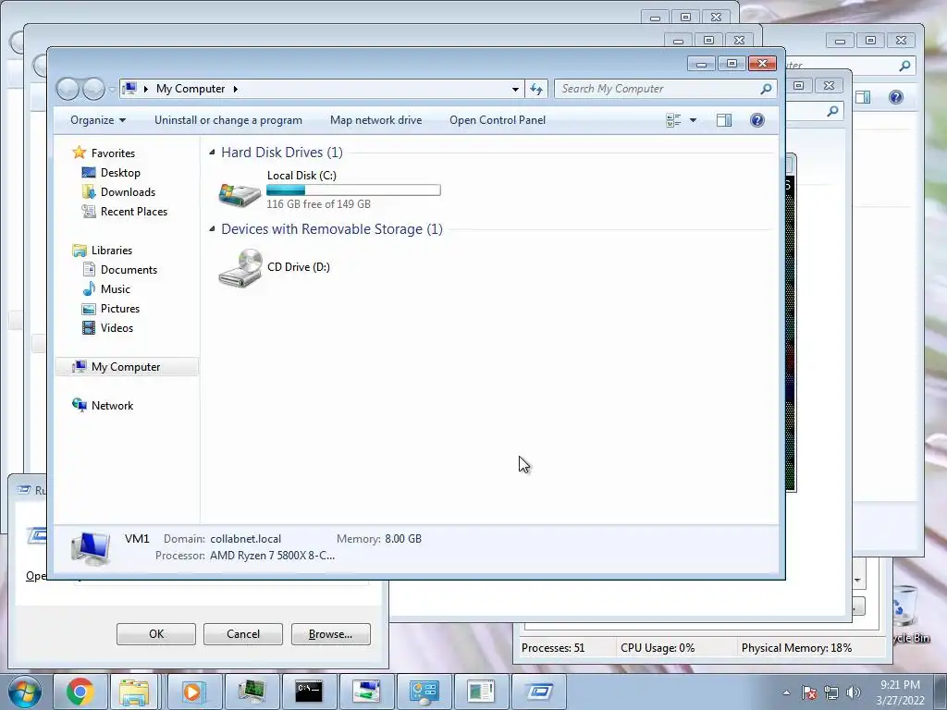Click the computer icon in the address bar
The height and width of the screenshot is (710, 947).
[129, 89]
